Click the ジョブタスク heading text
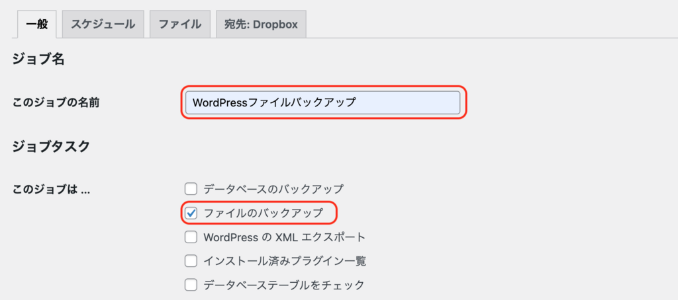Viewport: 678px width, 300px height. [x=51, y=147]
